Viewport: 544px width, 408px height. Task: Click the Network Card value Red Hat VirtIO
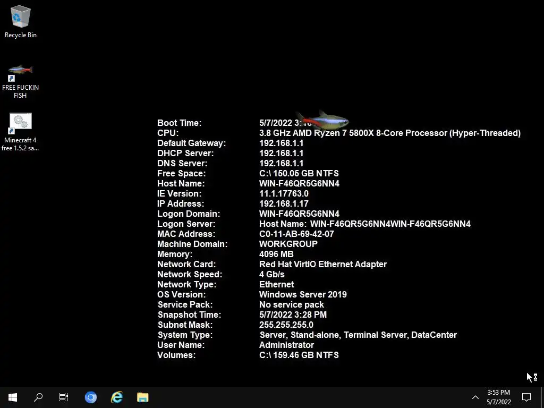[322, 265]
